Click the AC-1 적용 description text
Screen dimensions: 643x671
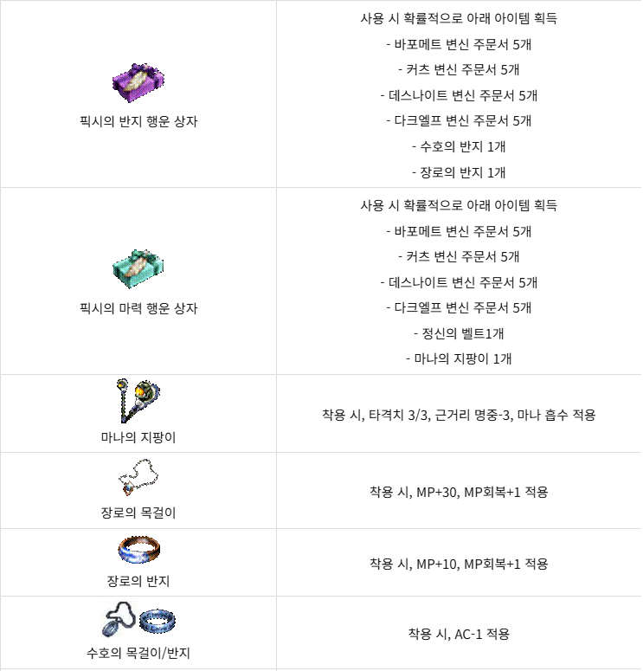[x=482, y=634]
